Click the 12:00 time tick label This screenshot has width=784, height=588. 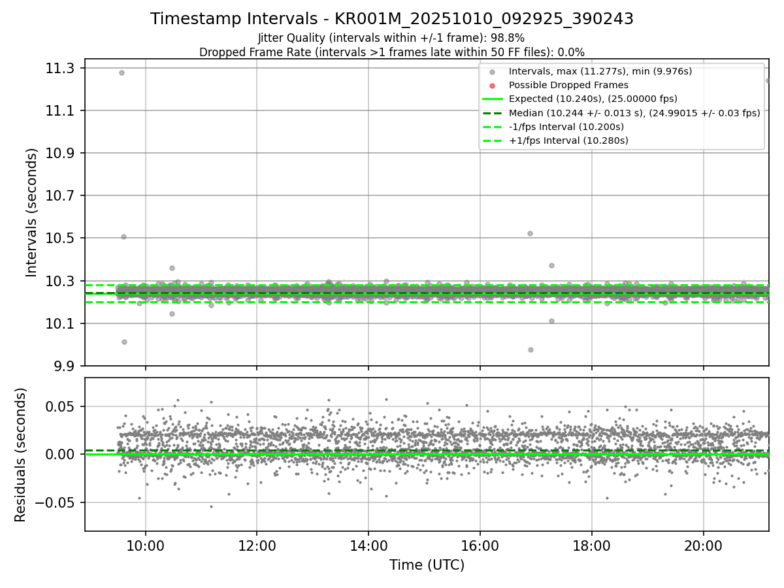point(257,545)
